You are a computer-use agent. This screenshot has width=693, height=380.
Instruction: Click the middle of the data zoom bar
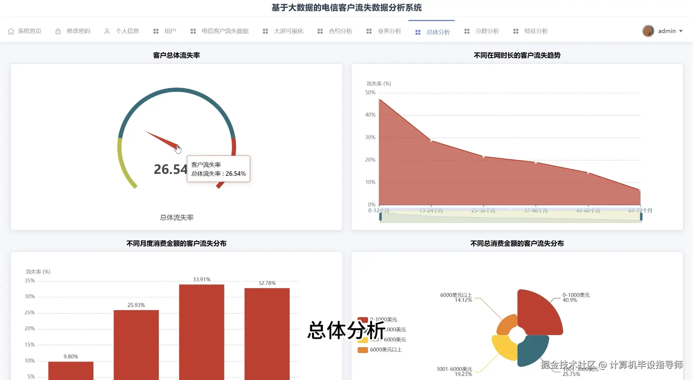[x=511, y=217]
